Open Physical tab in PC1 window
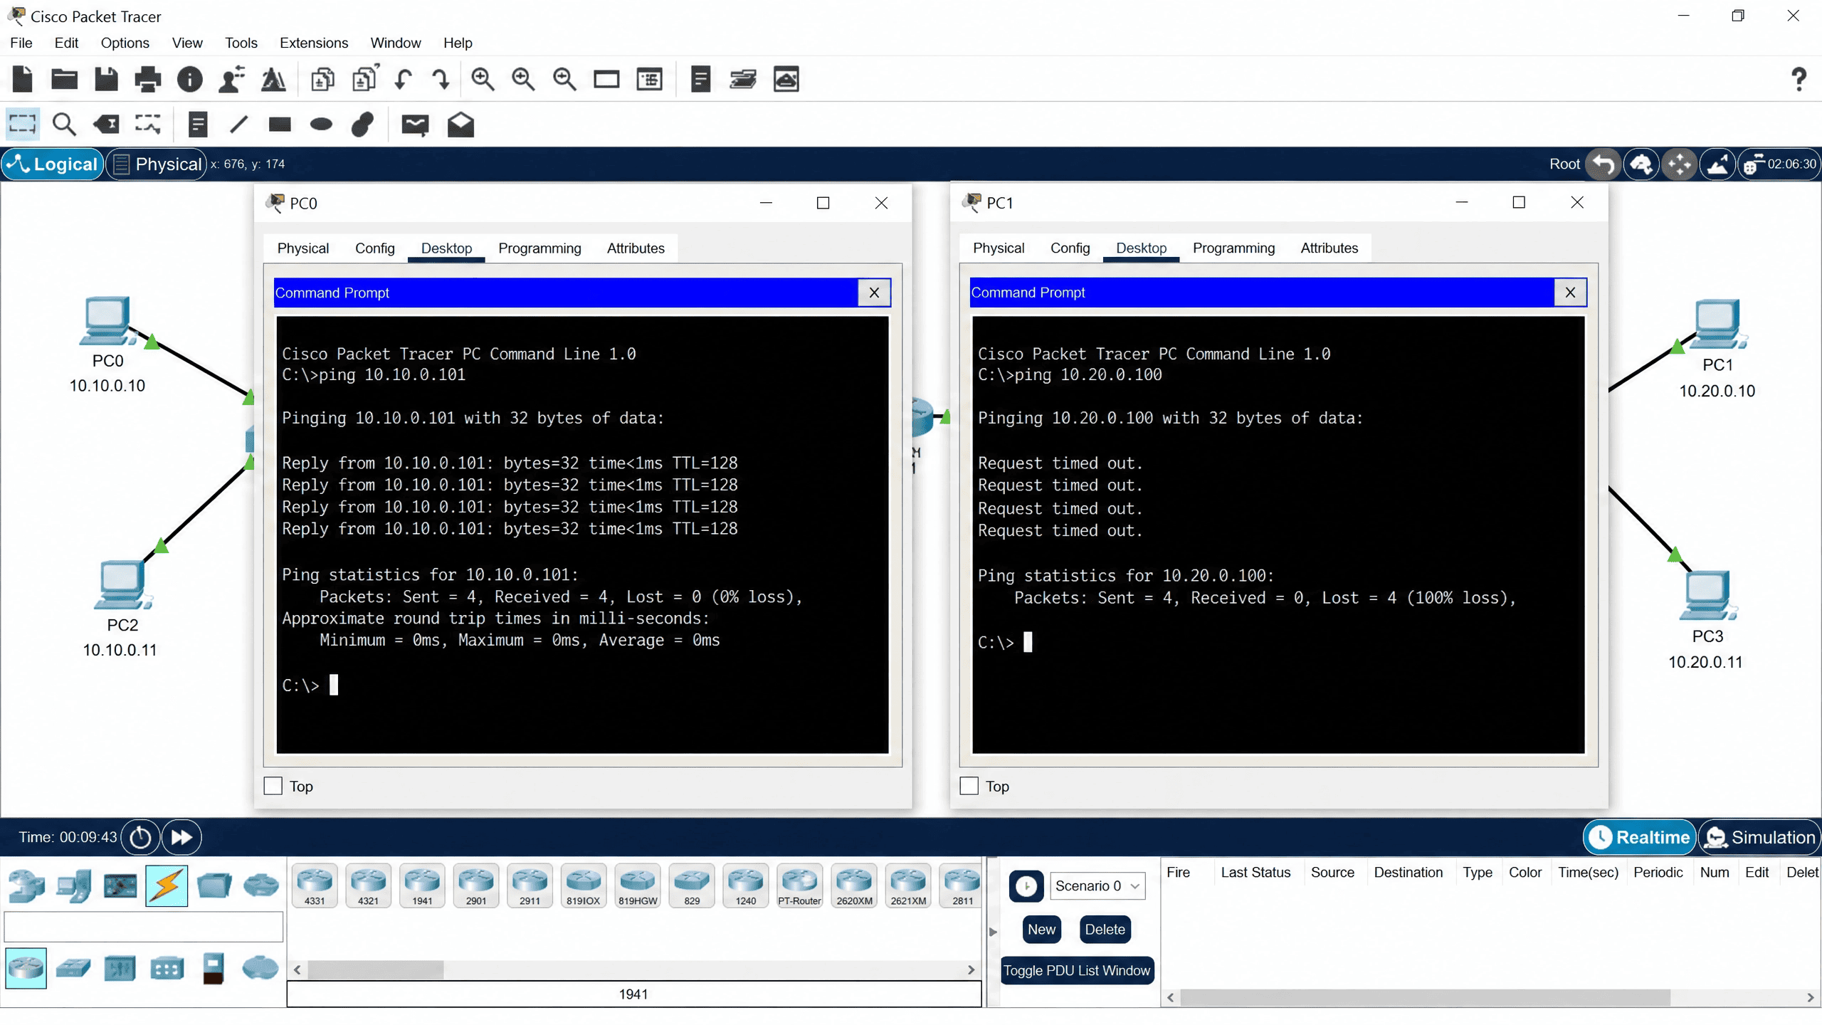The width and height of the screenshot is (1822, 1025). [999, 248]
